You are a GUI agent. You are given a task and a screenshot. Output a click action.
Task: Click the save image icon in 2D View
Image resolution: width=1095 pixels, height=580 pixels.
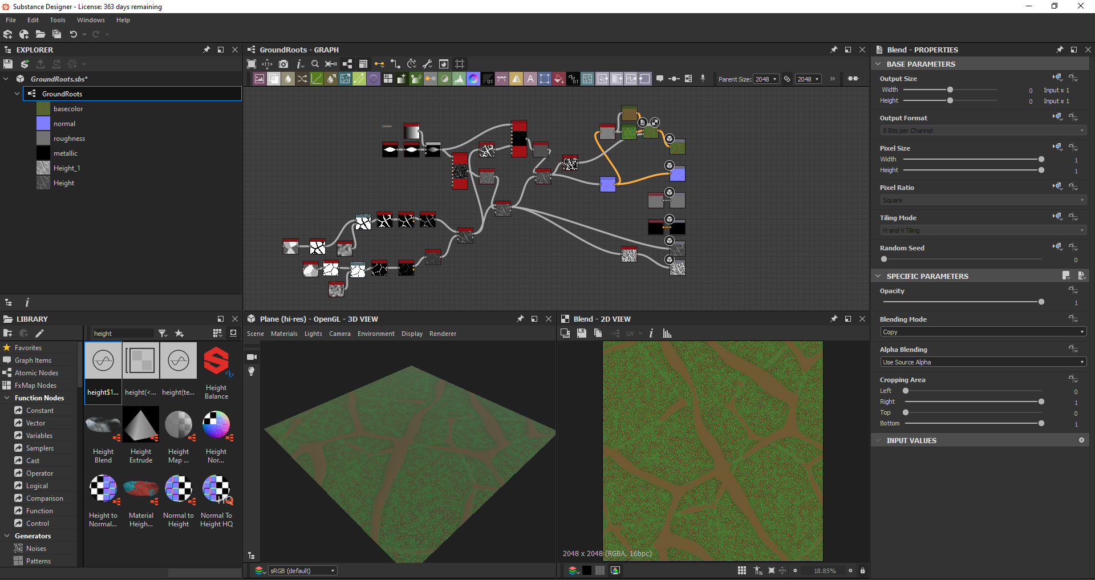coord(581,334)
